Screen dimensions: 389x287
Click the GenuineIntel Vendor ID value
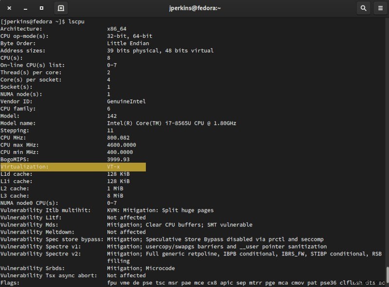(x=127, y=101)
